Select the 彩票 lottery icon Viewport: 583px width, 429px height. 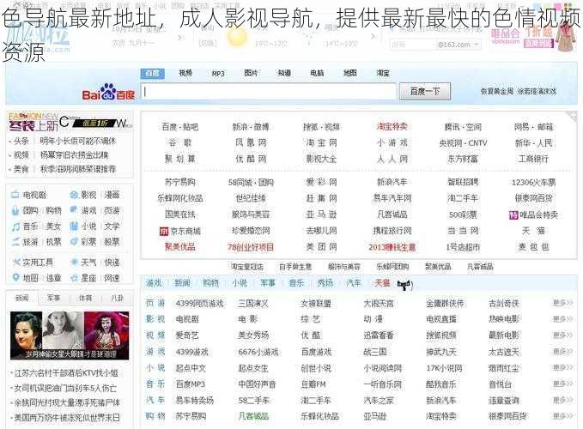74,242
